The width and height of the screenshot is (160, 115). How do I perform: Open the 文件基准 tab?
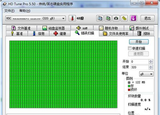point(21,28)
